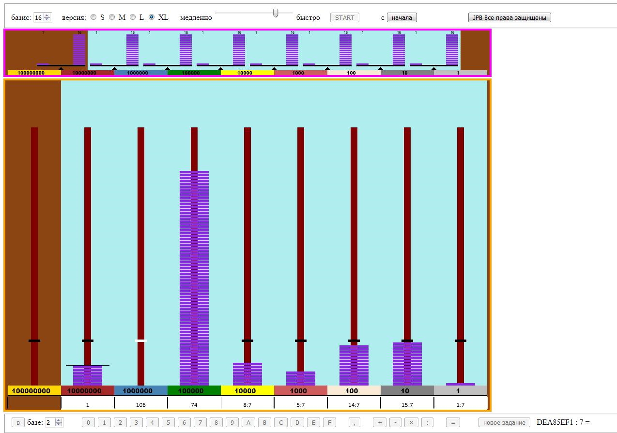Enter hex digit F button
This screenshot has height=433, width=617.
[x=329, y=422]
